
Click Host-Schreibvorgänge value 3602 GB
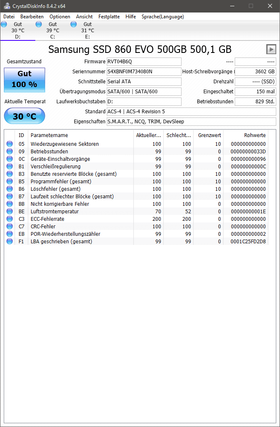[255, 72]
